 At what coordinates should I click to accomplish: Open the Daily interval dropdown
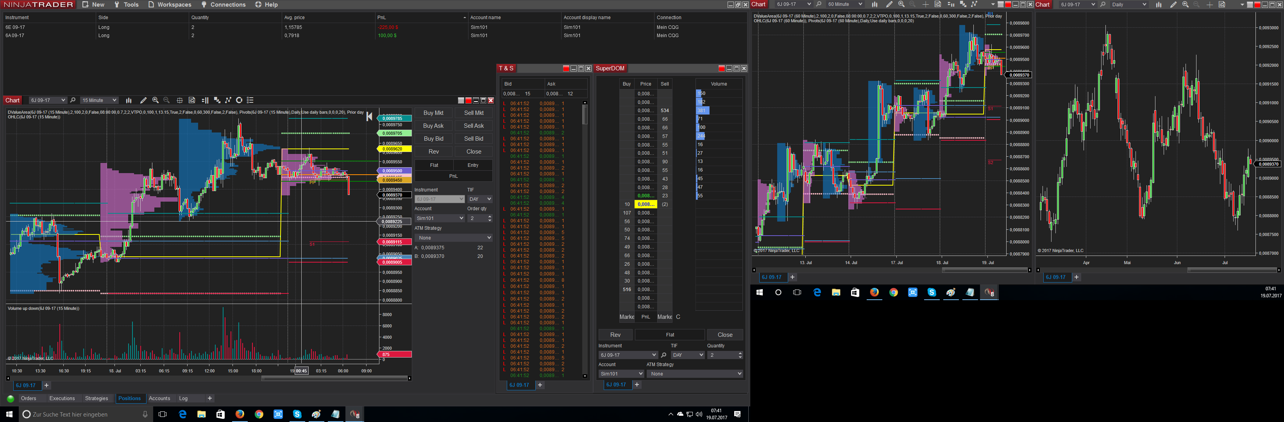coord(1129,4)
